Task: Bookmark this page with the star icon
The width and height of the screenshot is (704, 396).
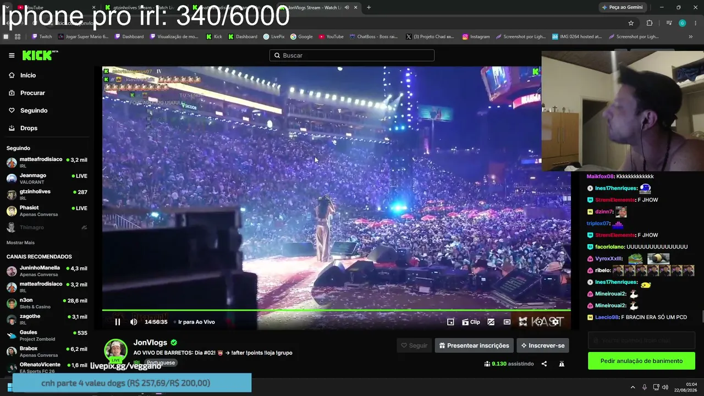Action: point(631,23)
